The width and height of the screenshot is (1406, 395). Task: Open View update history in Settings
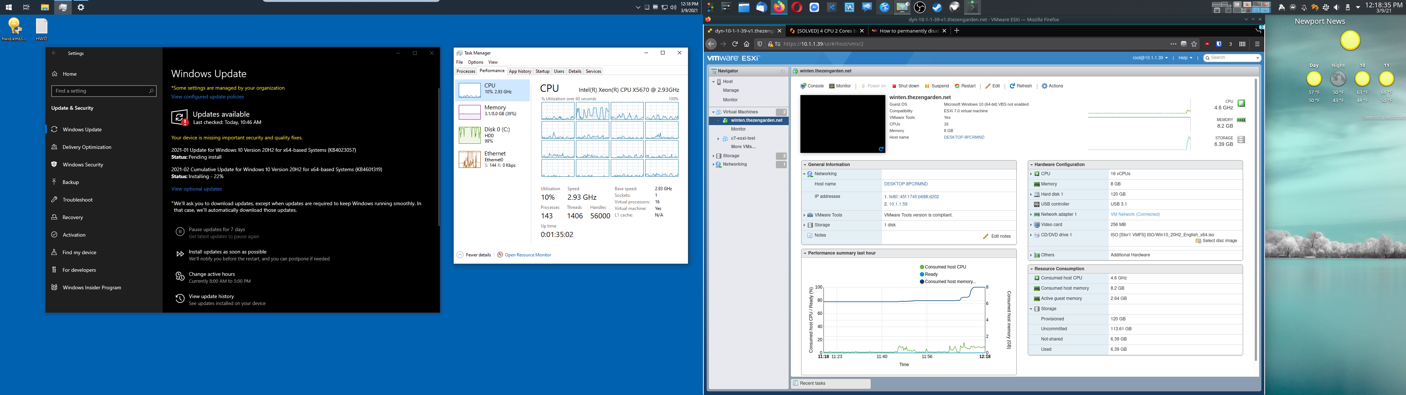click(x=220, y=300)
